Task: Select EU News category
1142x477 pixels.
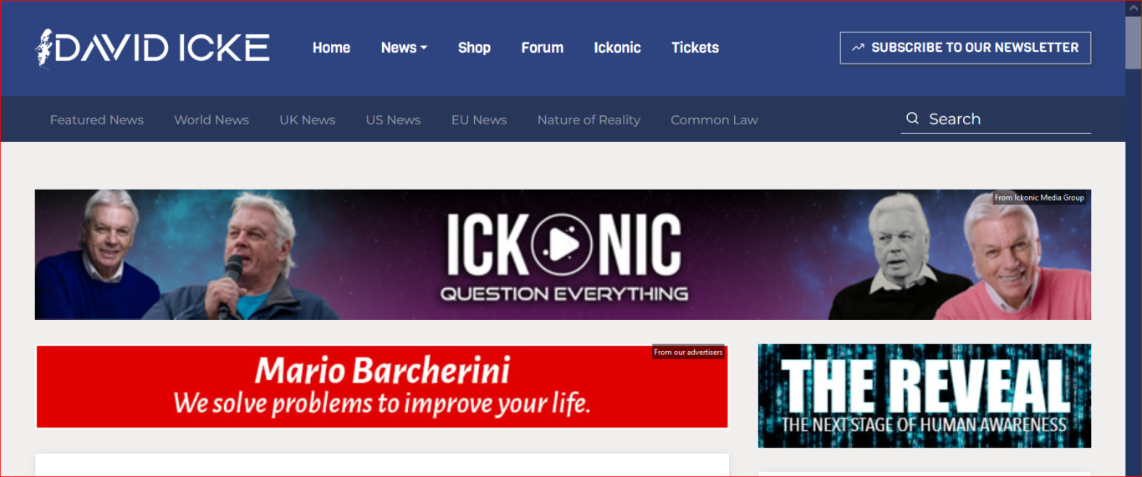Action: coord(479,119)
